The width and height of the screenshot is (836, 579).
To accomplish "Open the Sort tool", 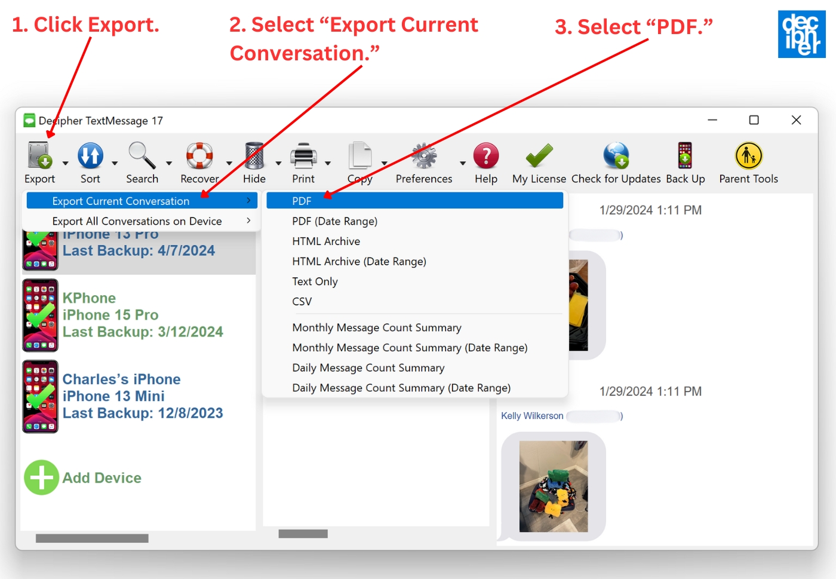I will pyautogui.click(x=90, y=157).
